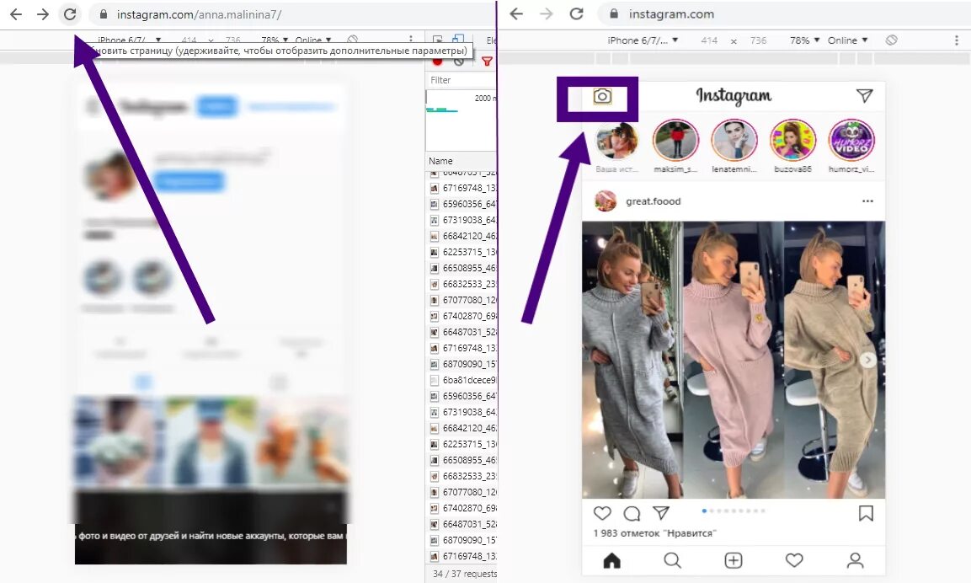Open the Instagram camera icon
The width and height of the screenshot is (971, 583).
tap(602, 96)
